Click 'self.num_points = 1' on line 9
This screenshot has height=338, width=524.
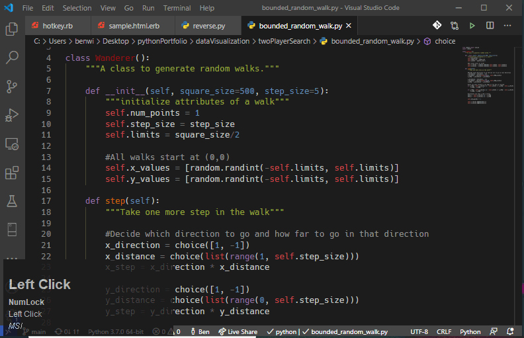(152, 113)
